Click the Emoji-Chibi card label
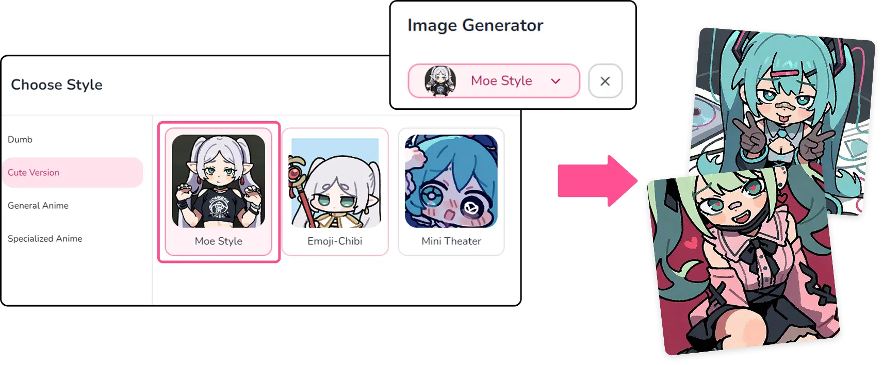This screenshot has width=883, height=365. click(x=335, y=241)
